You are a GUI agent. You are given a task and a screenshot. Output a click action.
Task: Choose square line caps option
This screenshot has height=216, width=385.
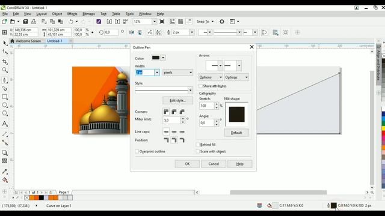pos(166,132)
